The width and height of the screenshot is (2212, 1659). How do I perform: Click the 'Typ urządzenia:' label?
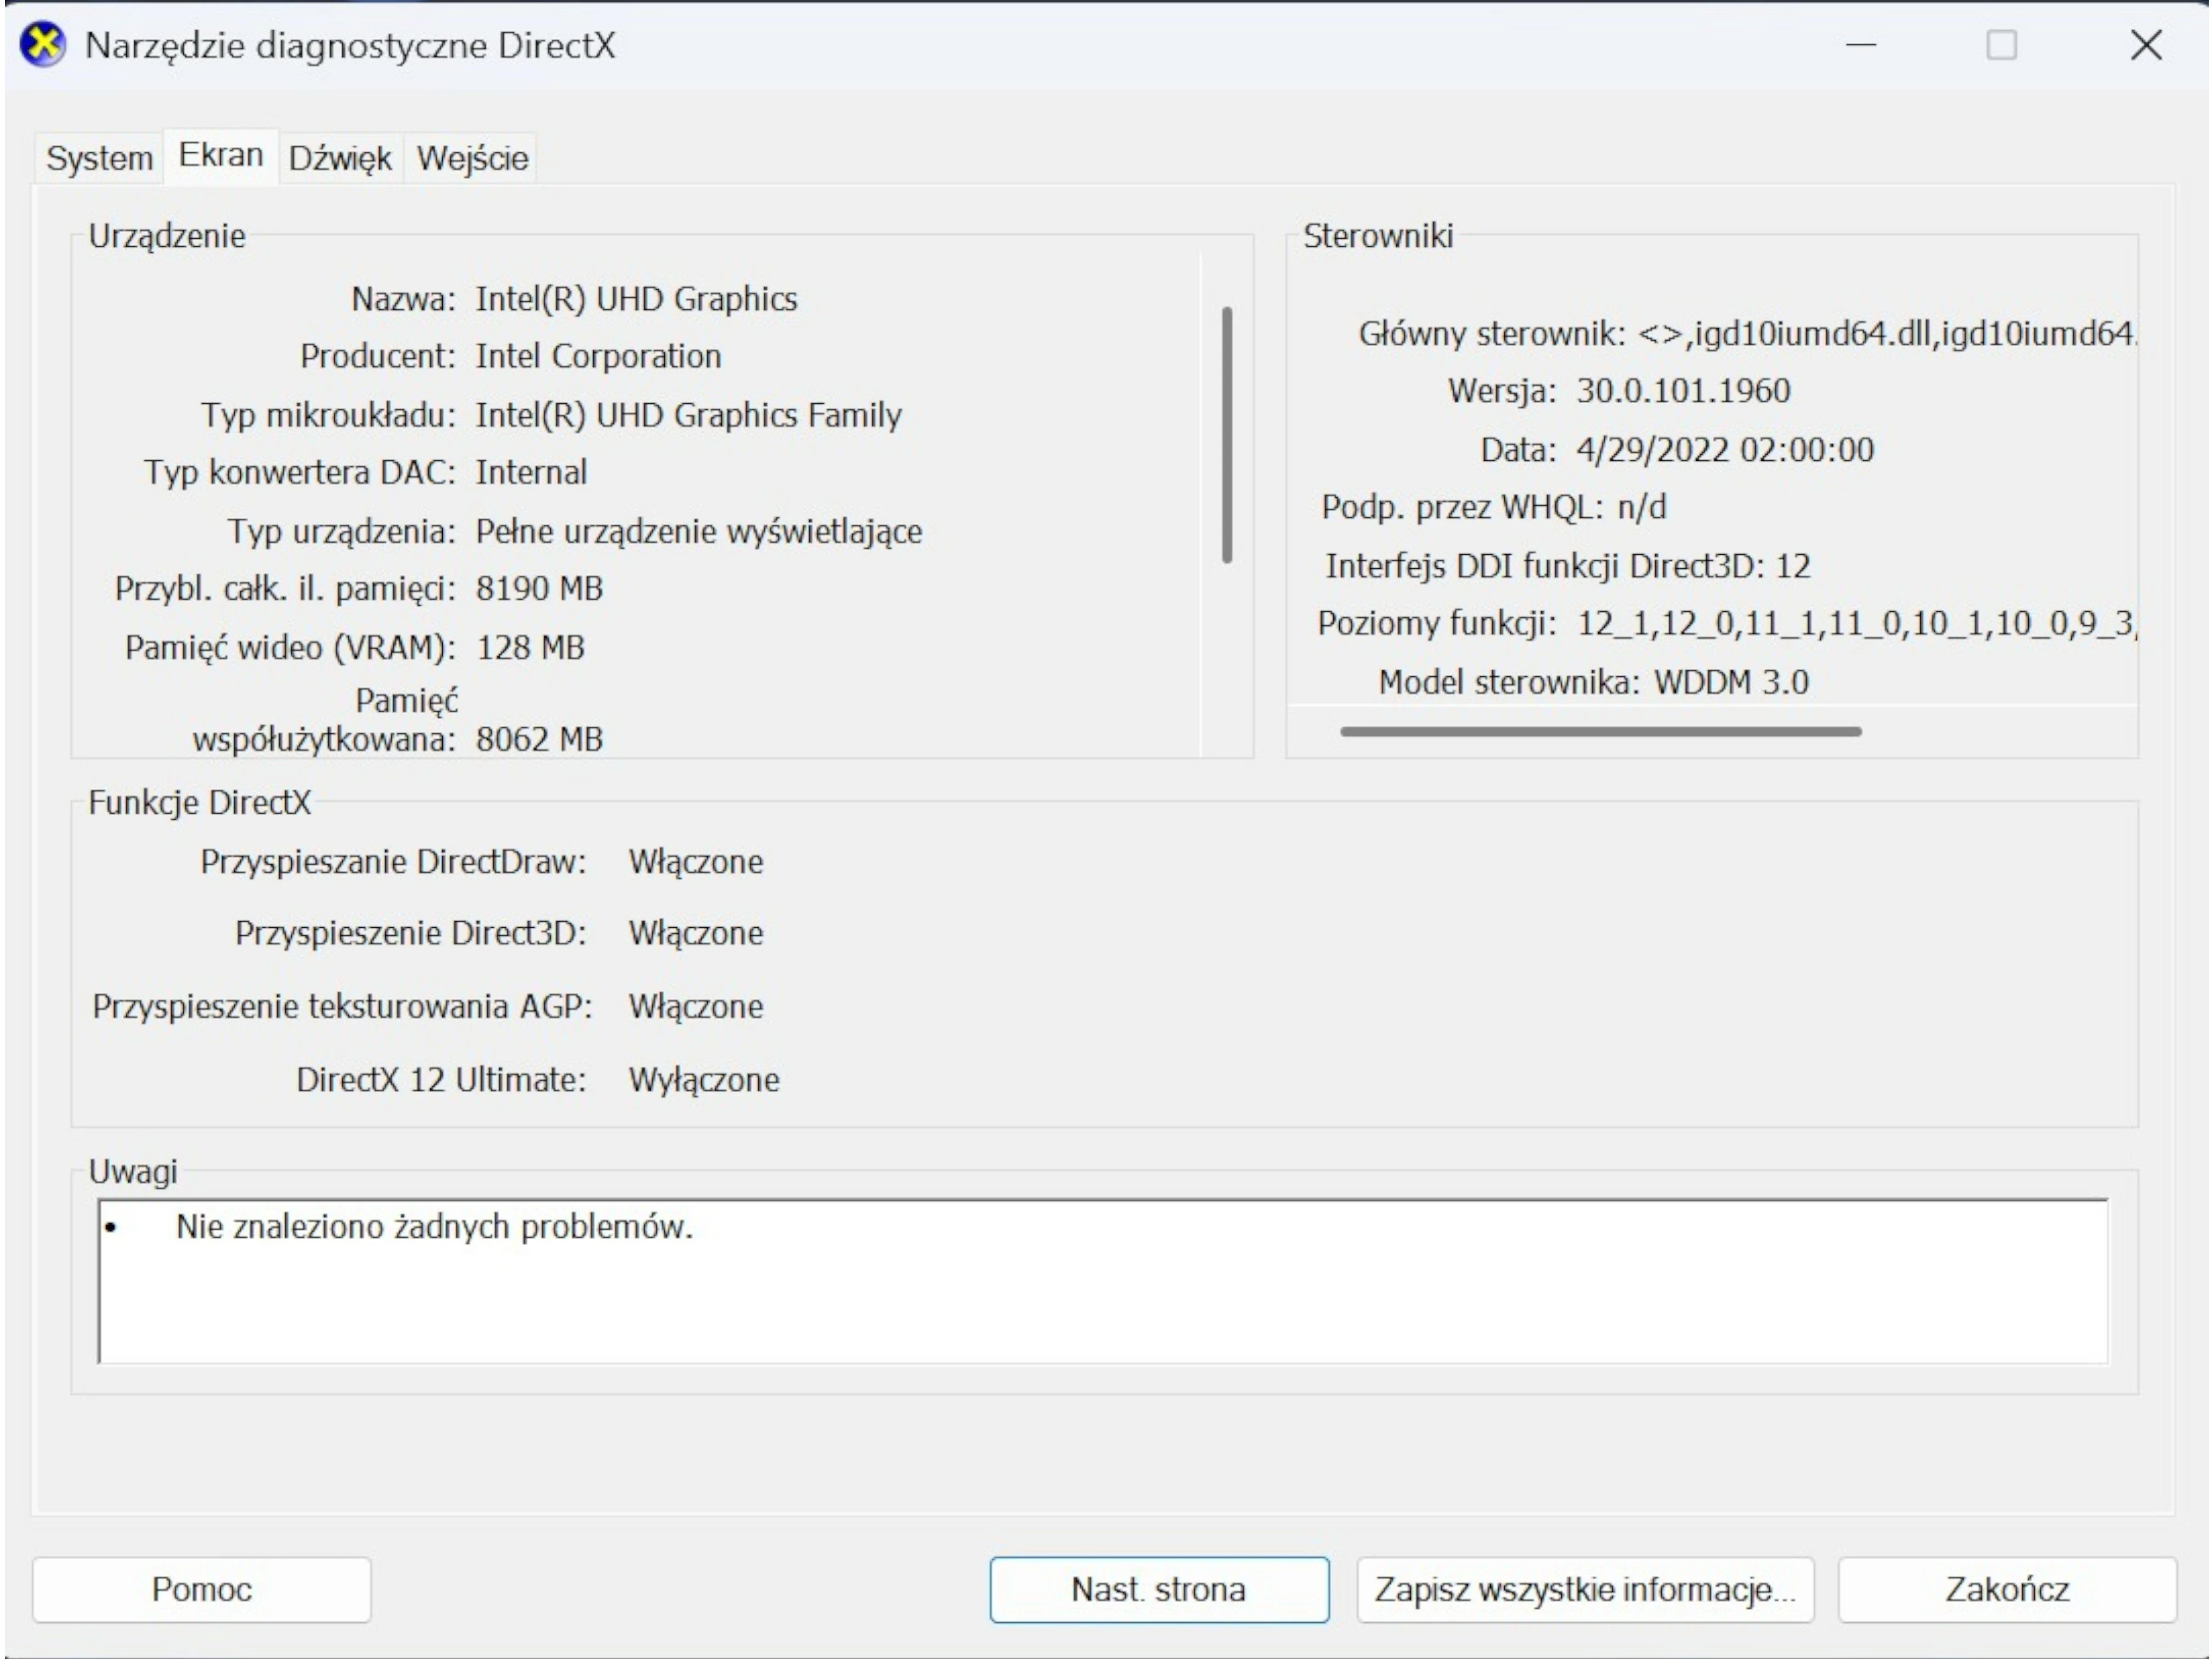point(342,531)
